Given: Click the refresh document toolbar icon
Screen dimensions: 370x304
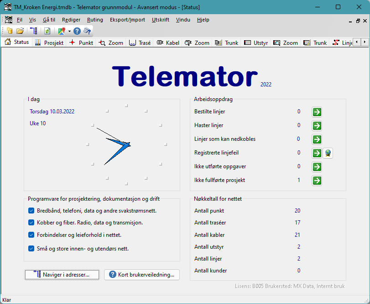Looking at the screenshot, I should tap(47, 31).
